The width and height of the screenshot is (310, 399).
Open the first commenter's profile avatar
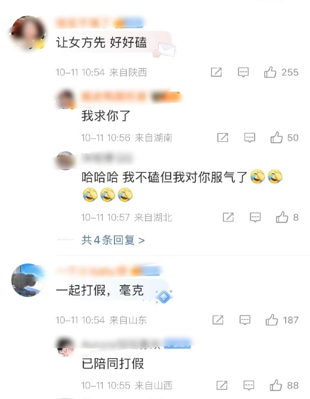tap(28, 33)
